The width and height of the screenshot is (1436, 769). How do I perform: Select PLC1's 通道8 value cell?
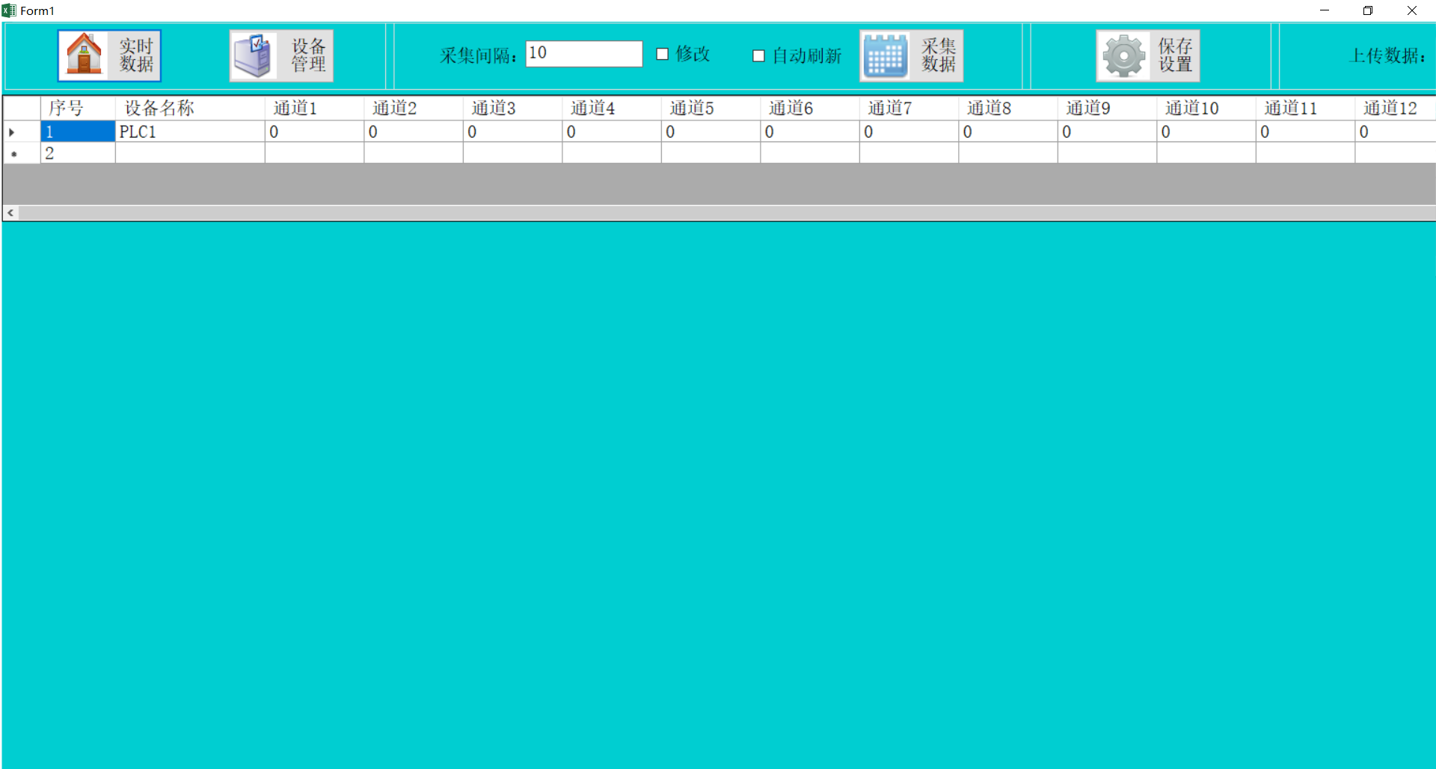point(1008,132)
